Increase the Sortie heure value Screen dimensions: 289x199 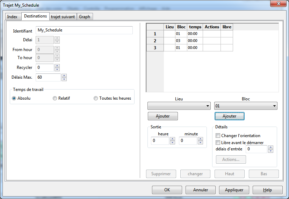[x=172, y=139]
